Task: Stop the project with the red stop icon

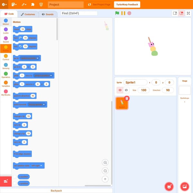Action: (x=129, y=13)
